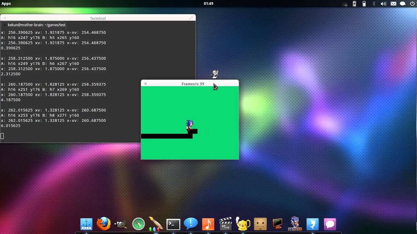The image size is (417, 234).
Task: Click the compass browser icon in the dock
Action: tap(138, 224)
